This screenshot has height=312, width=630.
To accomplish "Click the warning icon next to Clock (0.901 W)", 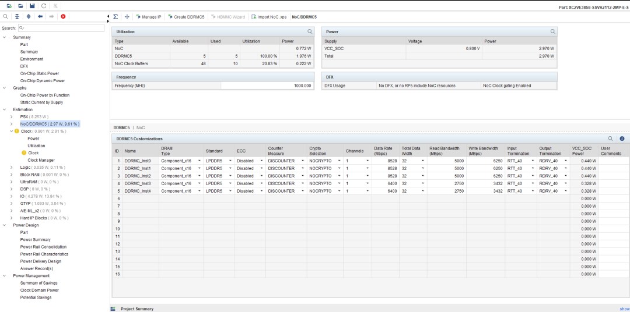I will coord(17,131).
